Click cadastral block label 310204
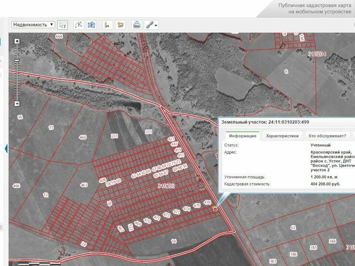 (317, 54)
